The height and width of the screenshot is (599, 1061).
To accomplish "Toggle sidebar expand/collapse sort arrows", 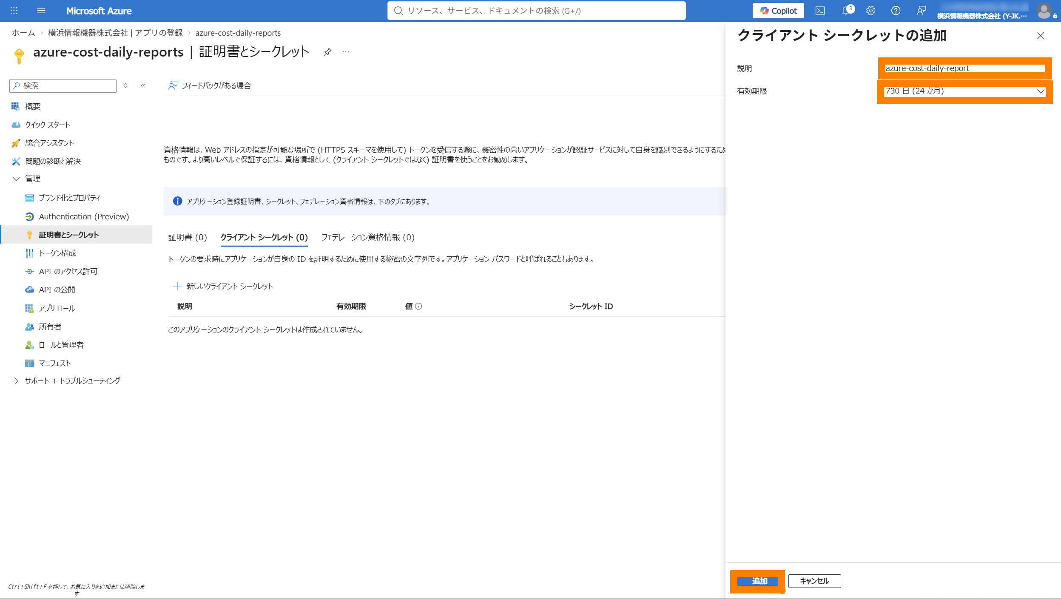I will 126,85.
